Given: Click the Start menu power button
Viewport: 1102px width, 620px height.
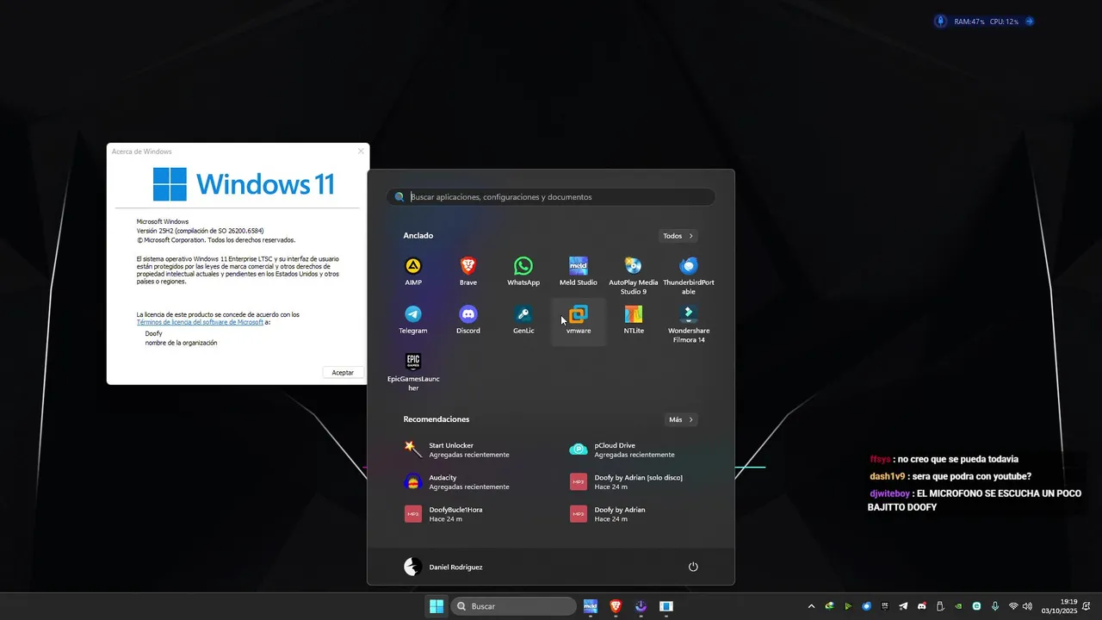Looking at the screenshot, I should pyautogui.click(x=693, y=567).
